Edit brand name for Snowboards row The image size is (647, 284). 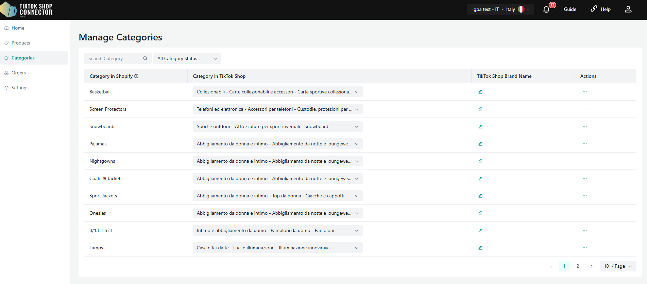point(480,126)
